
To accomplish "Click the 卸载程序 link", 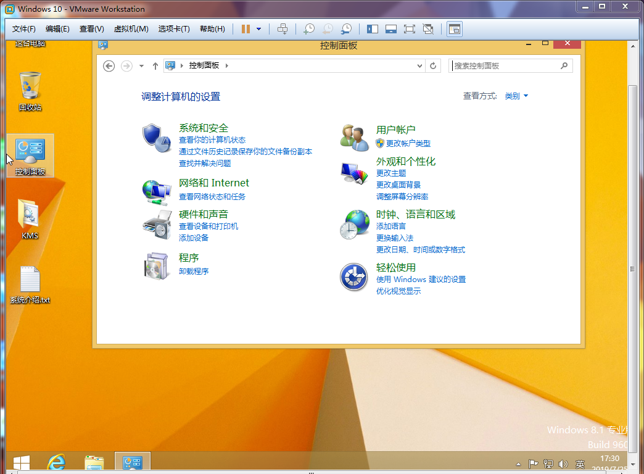I will (x=194, y=271).
